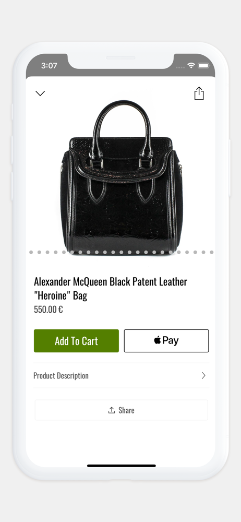Open the right chevron beside Product Description
This screenshot has height=522, width=241.
coord(203,375)
